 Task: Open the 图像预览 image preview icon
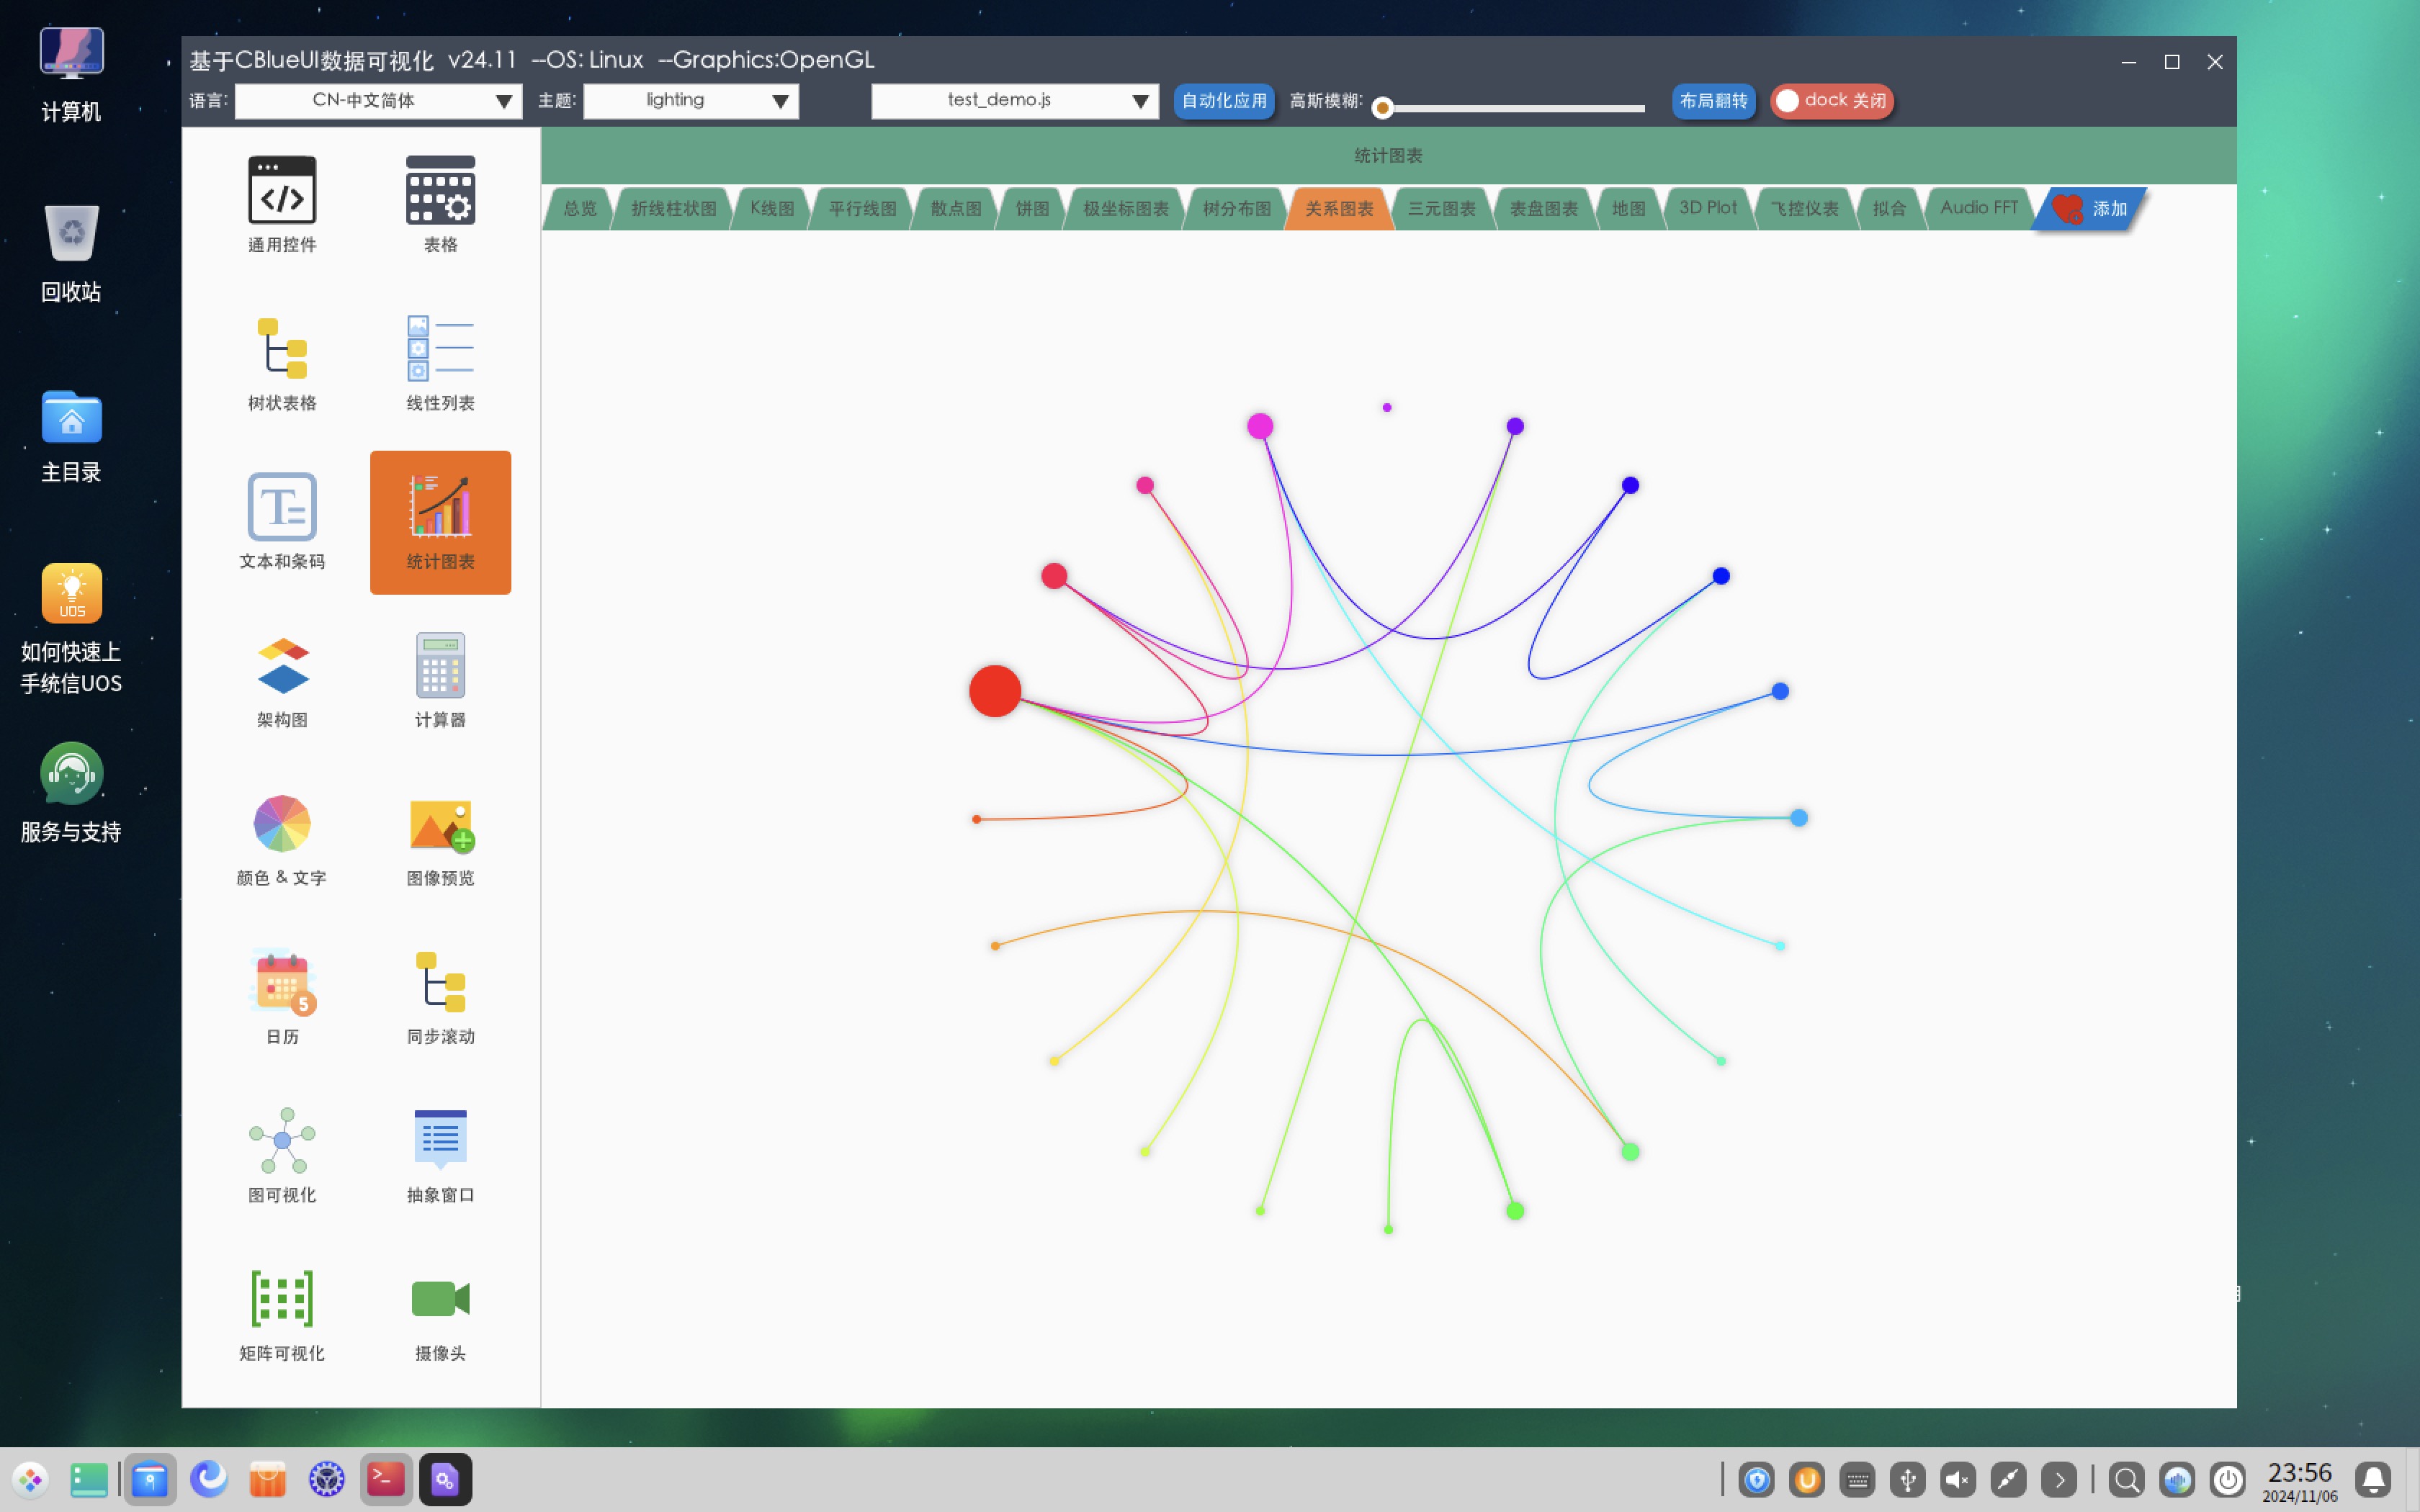coord(440,825)
